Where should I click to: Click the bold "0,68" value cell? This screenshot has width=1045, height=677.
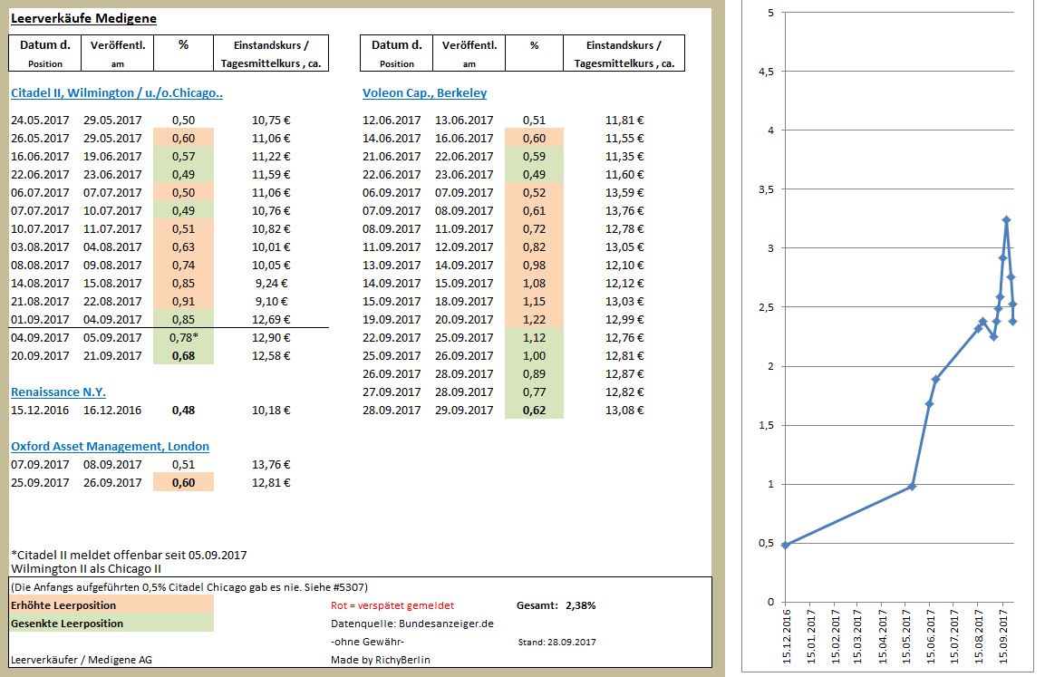[x=184, y=355]
